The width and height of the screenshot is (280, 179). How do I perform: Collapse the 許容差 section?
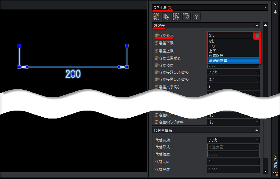tap(257, 26)
